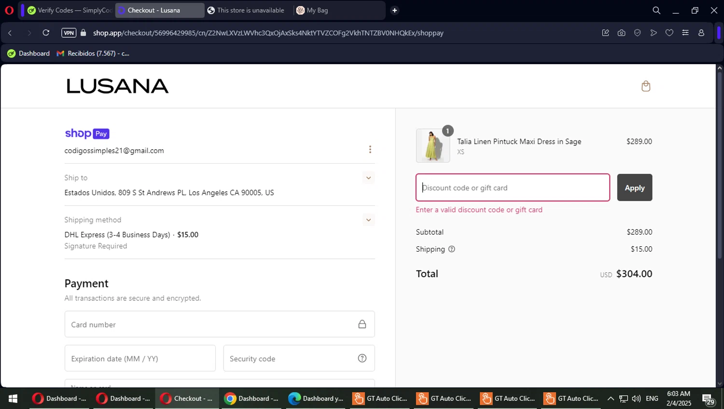Show the Shipping info tooltip icon
724x409 pixels.
pyautogui.click(x=452, y=249)
